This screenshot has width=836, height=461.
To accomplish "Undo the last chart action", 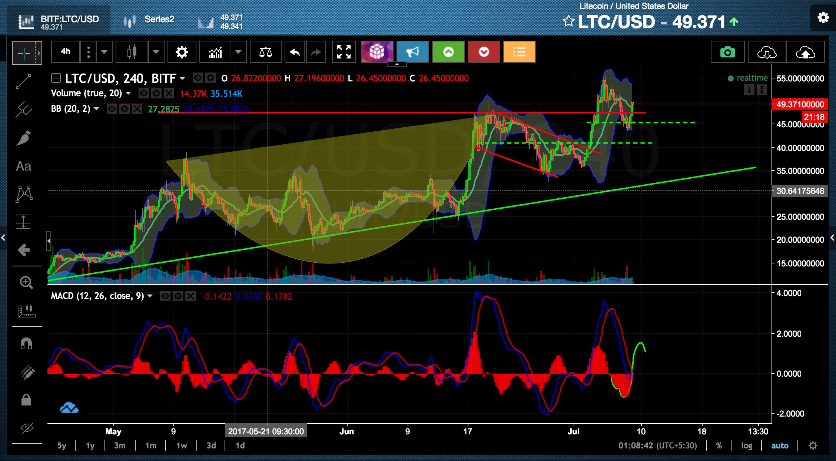I will [295, 52].
